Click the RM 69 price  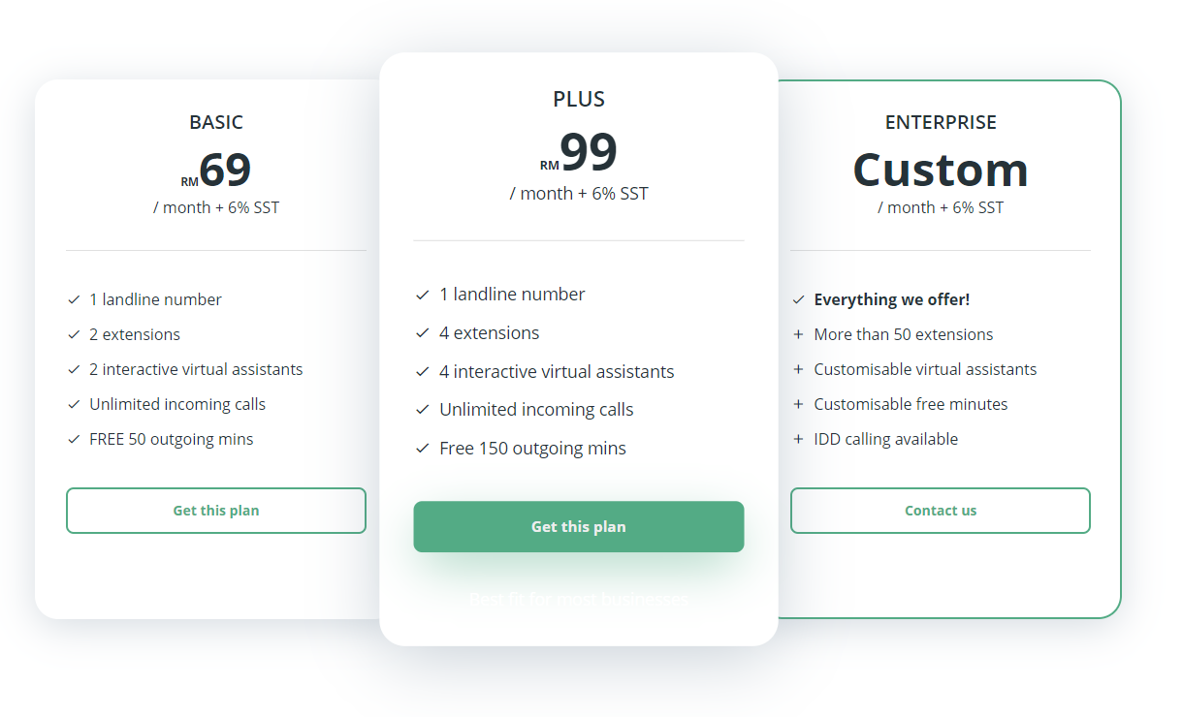(x=217, y=171)
